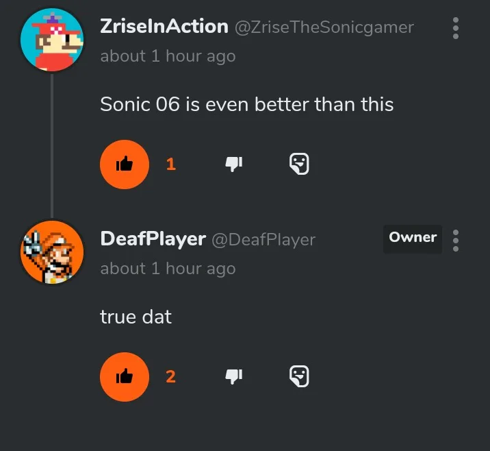Visit the @ZriseTheSonicgamer handle link
Image resolution: width=490 pixels, height=451 pixels.
pos(324,27)
